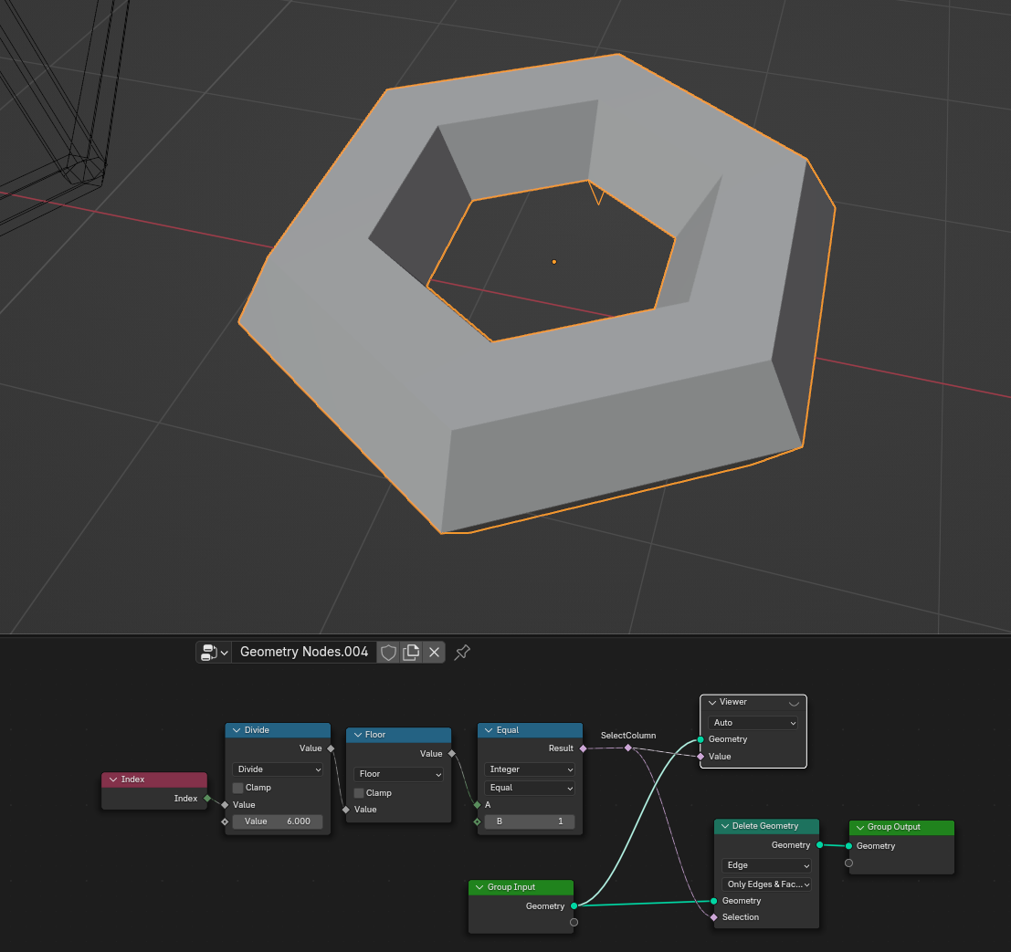Viewport: 1011px width, 952px height.
Task: Click the Group Input Geometry output socket
Action: [x=574, y=905]
